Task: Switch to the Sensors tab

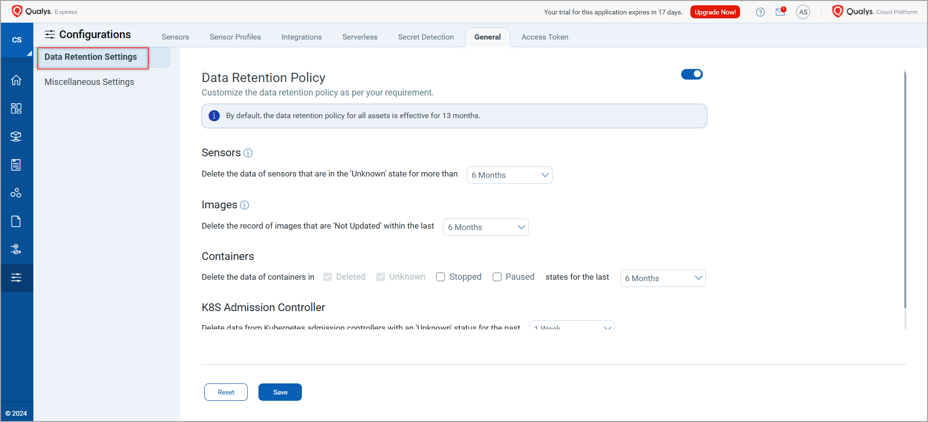Action: coord(175,37)
